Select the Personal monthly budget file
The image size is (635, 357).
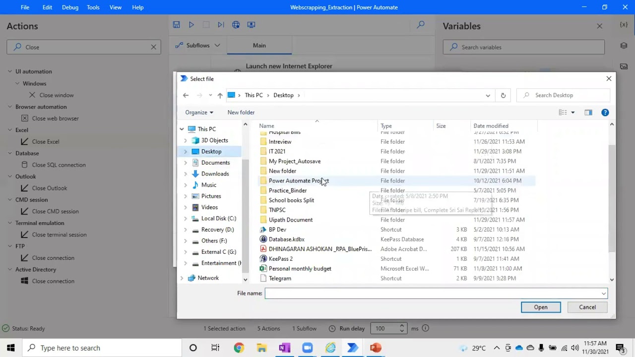pos(300,269)
